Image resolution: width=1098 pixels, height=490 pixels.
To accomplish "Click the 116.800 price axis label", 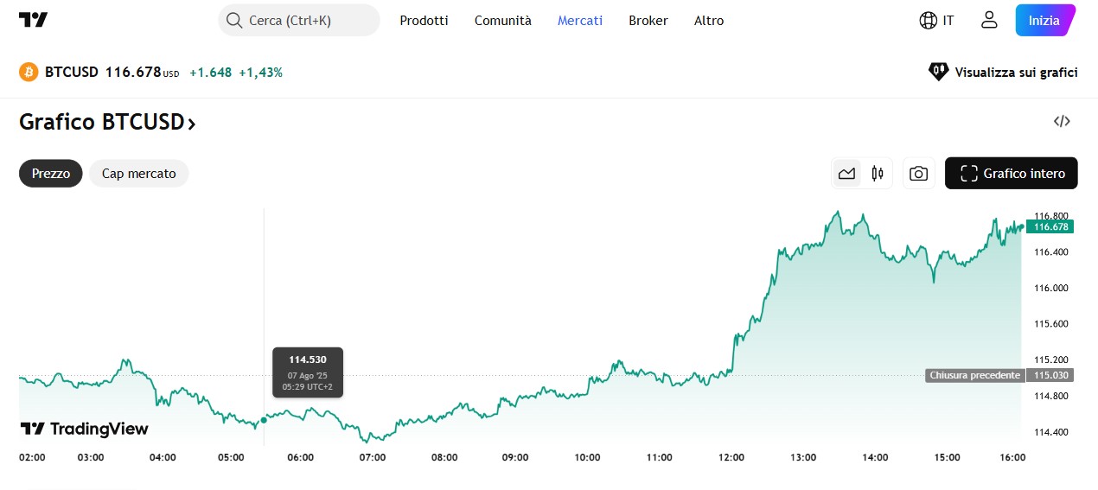I will [x=1051, y=216].
